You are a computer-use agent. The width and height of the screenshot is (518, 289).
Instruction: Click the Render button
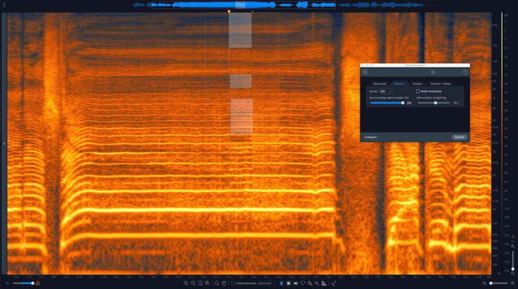coord(460,137)
